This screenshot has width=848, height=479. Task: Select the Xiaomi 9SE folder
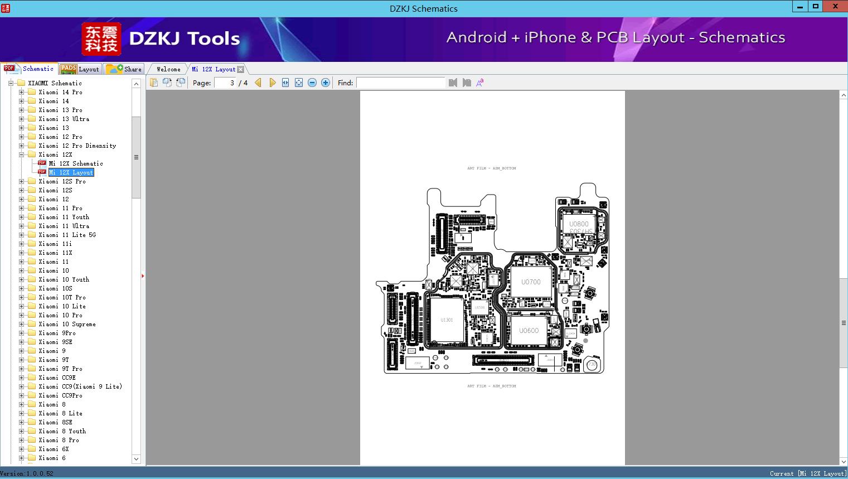[55, 342]
